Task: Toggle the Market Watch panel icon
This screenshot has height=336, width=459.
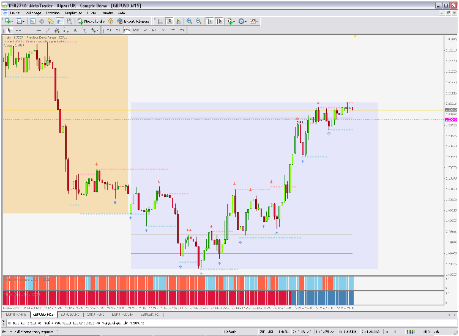Action: (32, 21)
